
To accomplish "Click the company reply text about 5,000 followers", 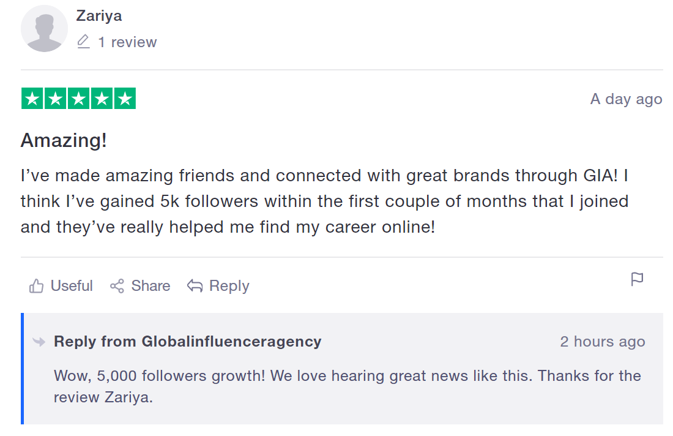I will tap(347, 386).
